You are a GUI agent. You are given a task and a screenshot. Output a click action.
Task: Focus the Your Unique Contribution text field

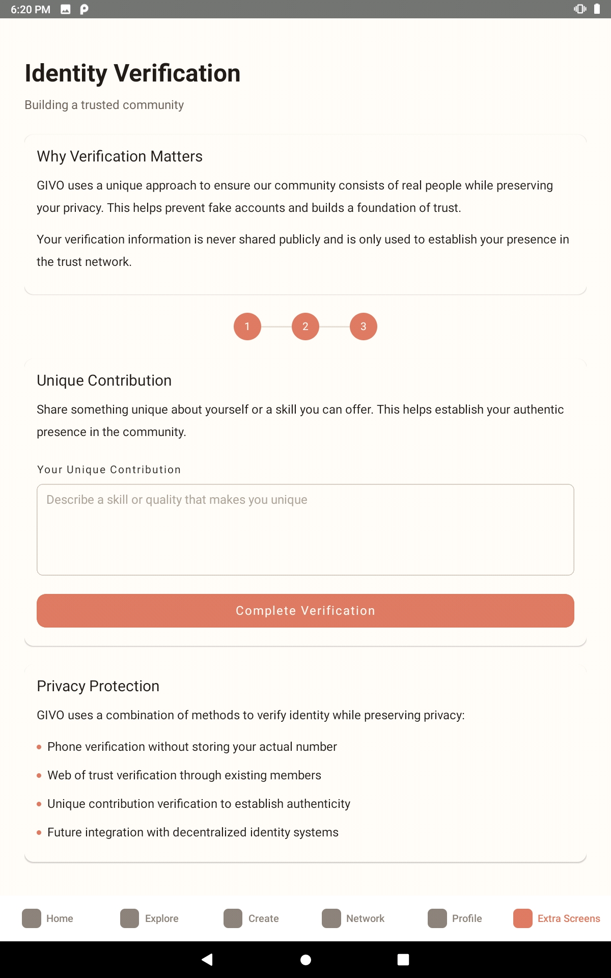[305, 530]
